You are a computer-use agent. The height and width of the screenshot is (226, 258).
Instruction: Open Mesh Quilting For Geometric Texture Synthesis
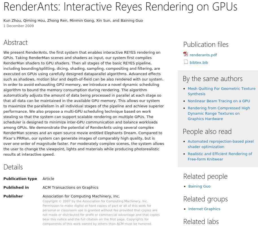(x=221, y=91)
